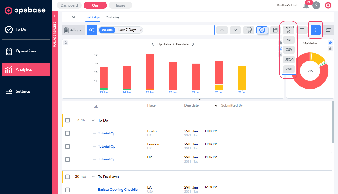Image resolution: width=338 pixels, height=194 pixels.
Task: Check the Barista Opening Checklist checkbox
Action: (x=67, y=190)
